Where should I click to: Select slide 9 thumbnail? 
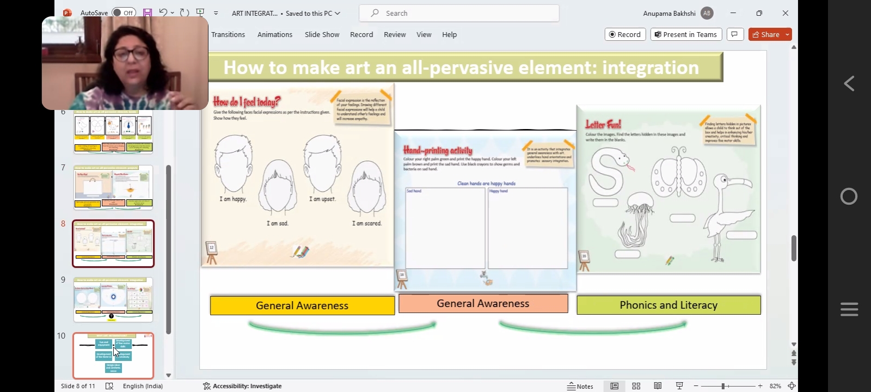click(x=113, y=299)
